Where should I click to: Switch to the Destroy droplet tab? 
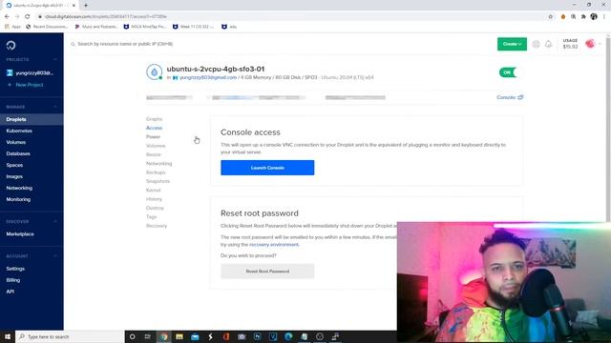point(155,208)
